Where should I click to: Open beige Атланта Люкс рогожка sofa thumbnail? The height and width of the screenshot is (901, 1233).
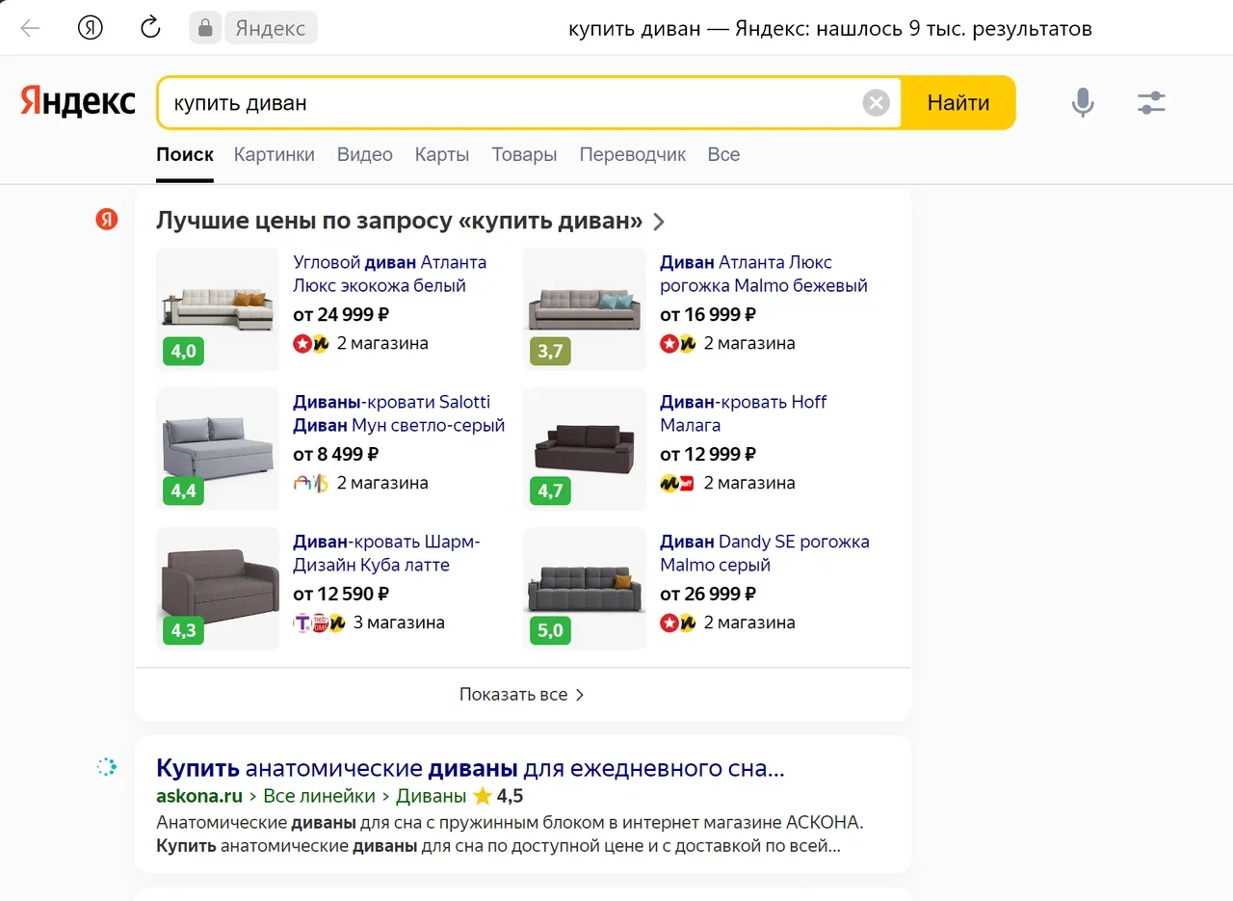[x=585, y=309]
